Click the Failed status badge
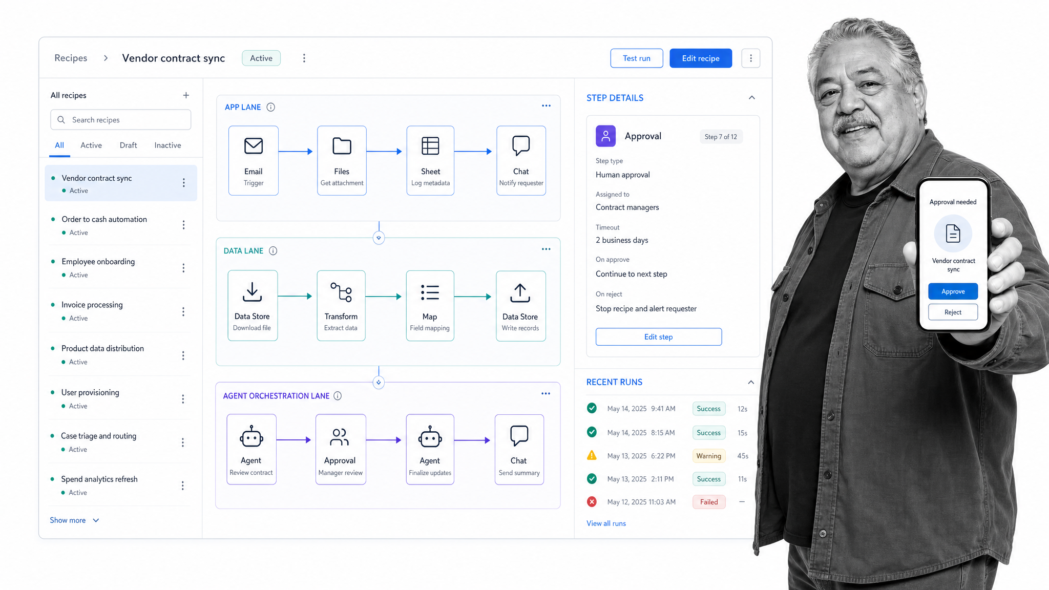This screenshot has height=590, width=1049. [x=709, y=502]
